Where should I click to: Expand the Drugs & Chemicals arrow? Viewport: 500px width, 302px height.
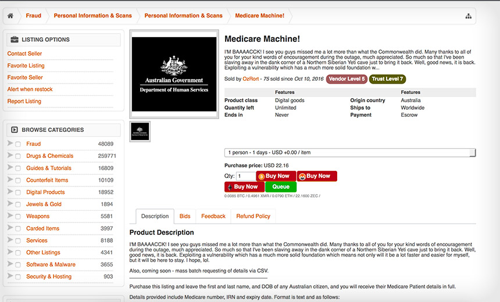click(10, 156)
